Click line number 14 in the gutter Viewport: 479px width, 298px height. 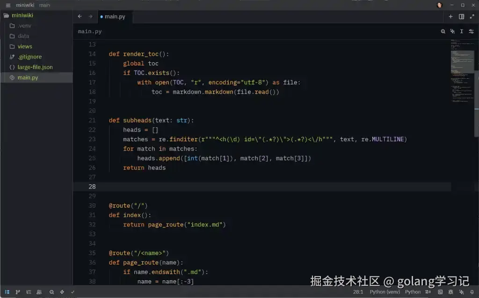(92, 54)
